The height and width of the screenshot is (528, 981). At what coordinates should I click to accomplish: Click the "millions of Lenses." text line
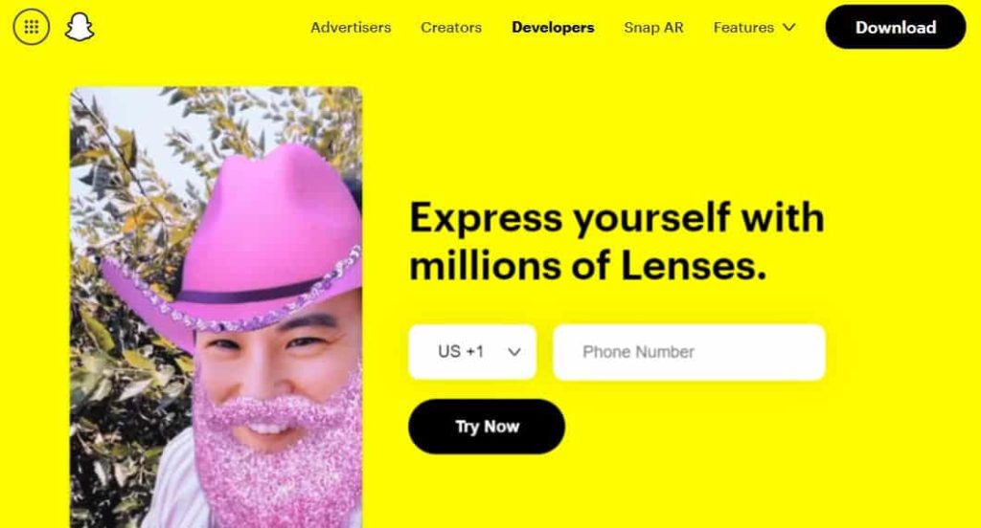pyautogui.click(x=588, y=266)
